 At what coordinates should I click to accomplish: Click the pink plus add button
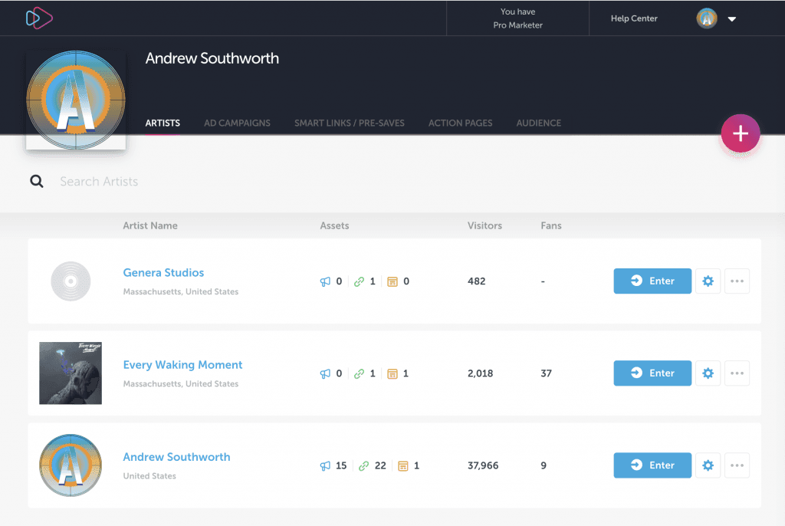740,133
